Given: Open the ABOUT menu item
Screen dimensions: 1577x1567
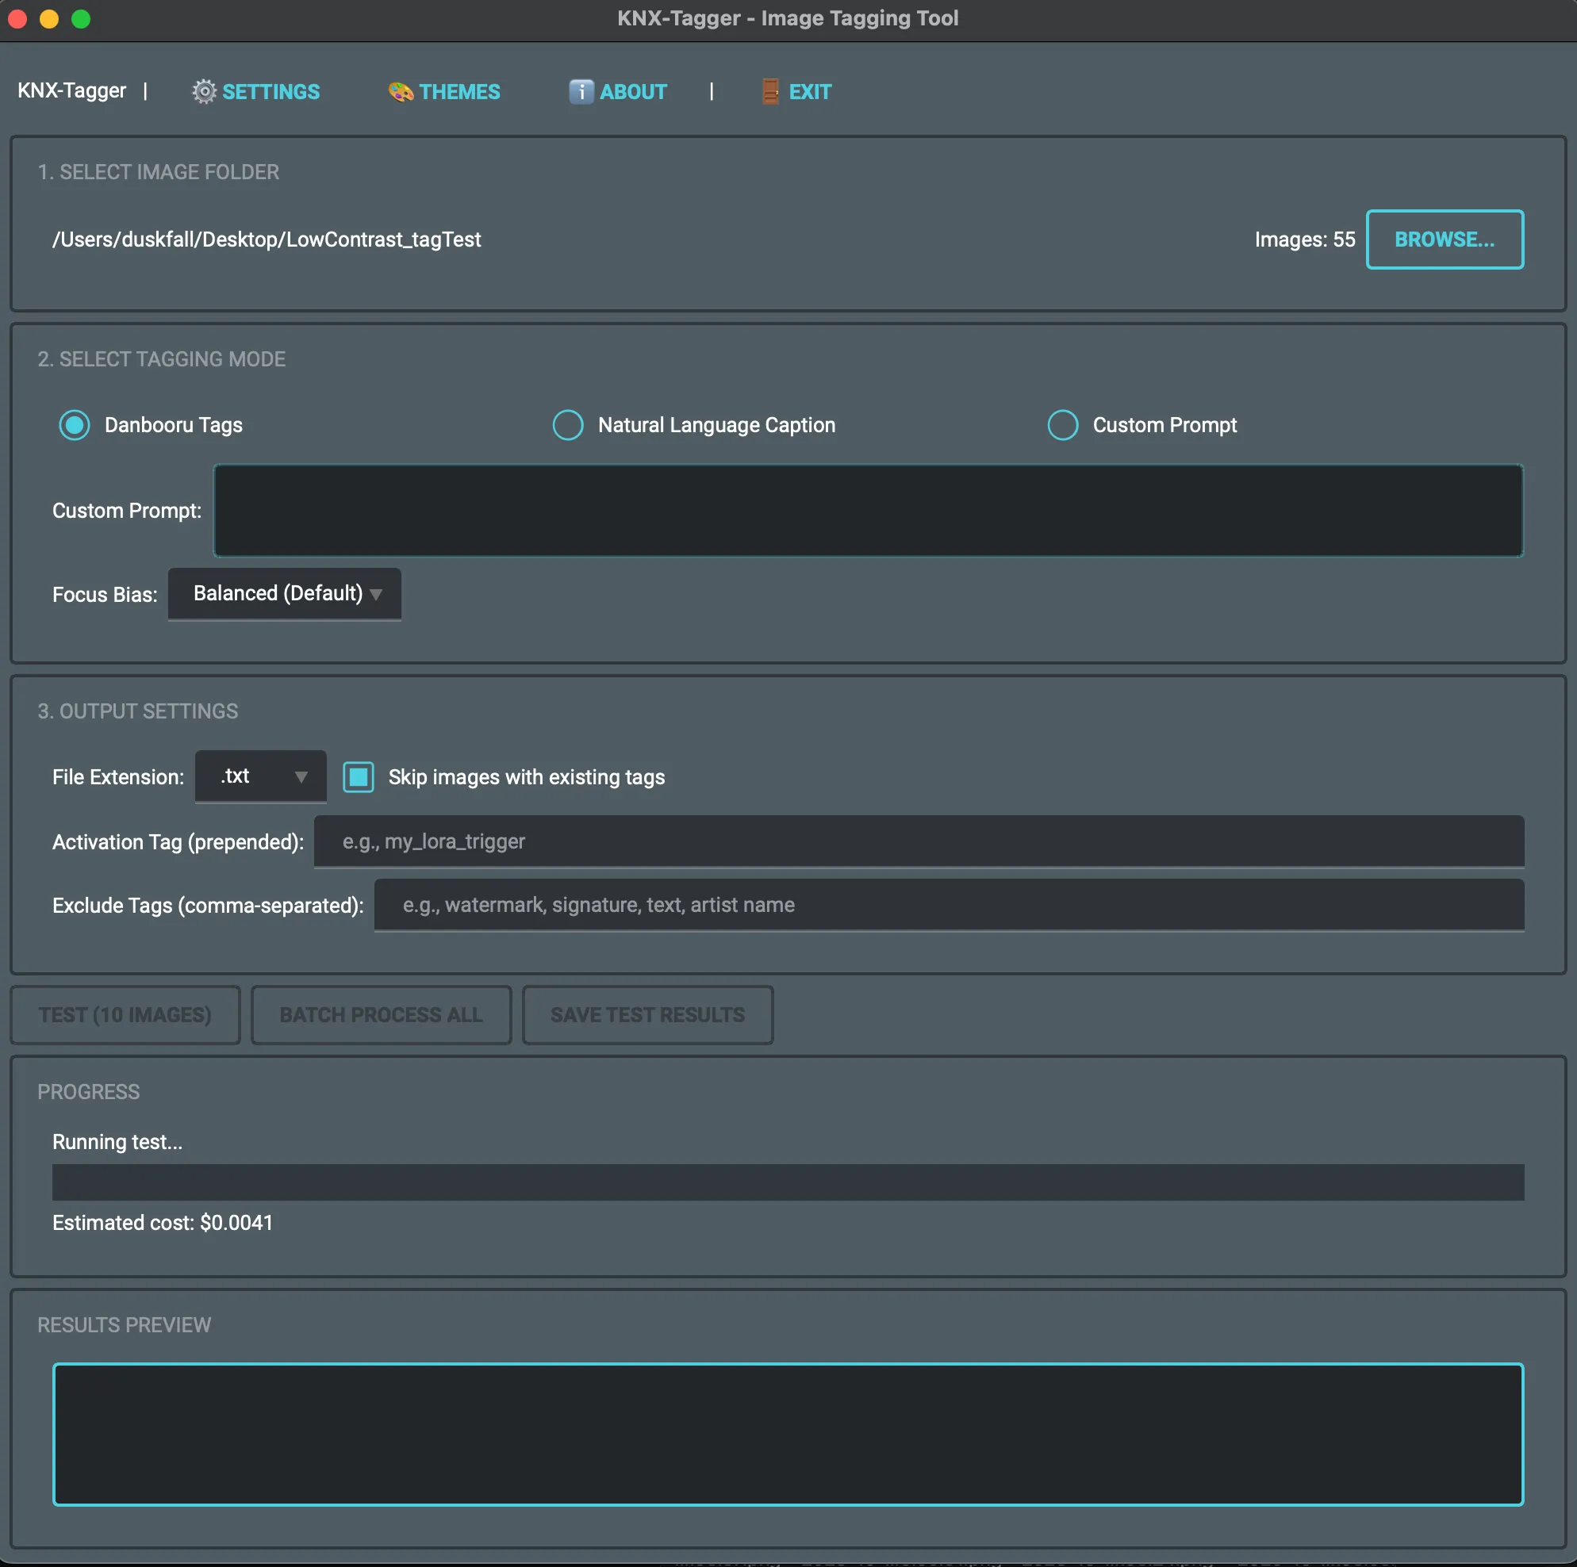Looking at the screenshot, I should pos(633,91).
